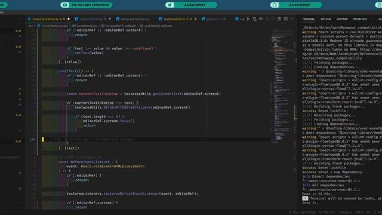Click 'beforeInputListener' constant declaration
Viewport: 382px width, 215px height.
click(x=90, y=162)
